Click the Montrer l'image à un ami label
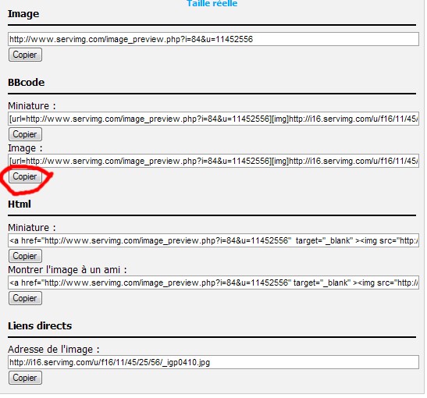This screenshot has width=427, height=398. (x=67, y=270)
